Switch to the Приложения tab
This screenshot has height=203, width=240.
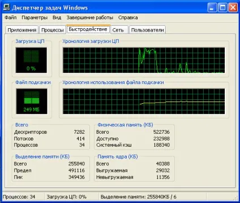click(22, 30)
